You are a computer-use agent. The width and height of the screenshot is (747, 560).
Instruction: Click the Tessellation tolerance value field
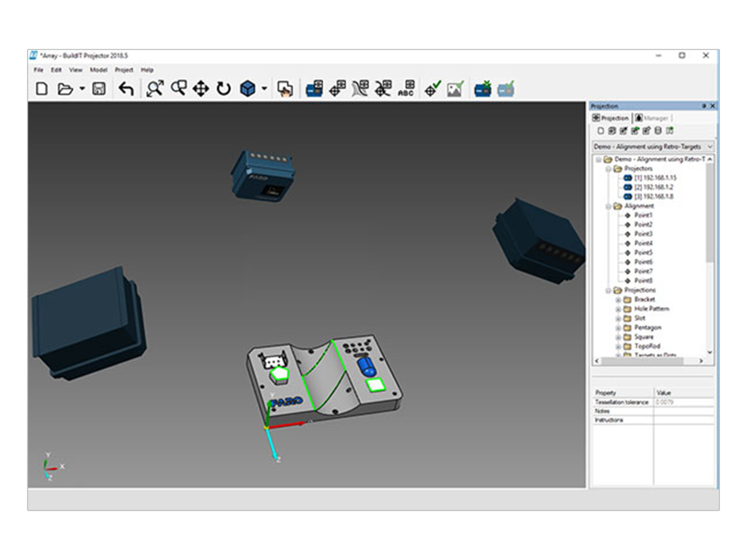[684, 402]
